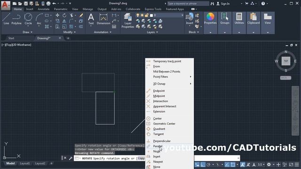
Task: Select the Dimension tool
Action: tap(103, 19)
